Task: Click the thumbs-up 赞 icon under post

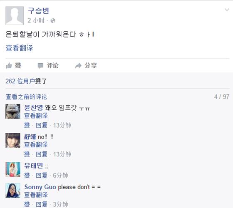Action: coord(9,66)
